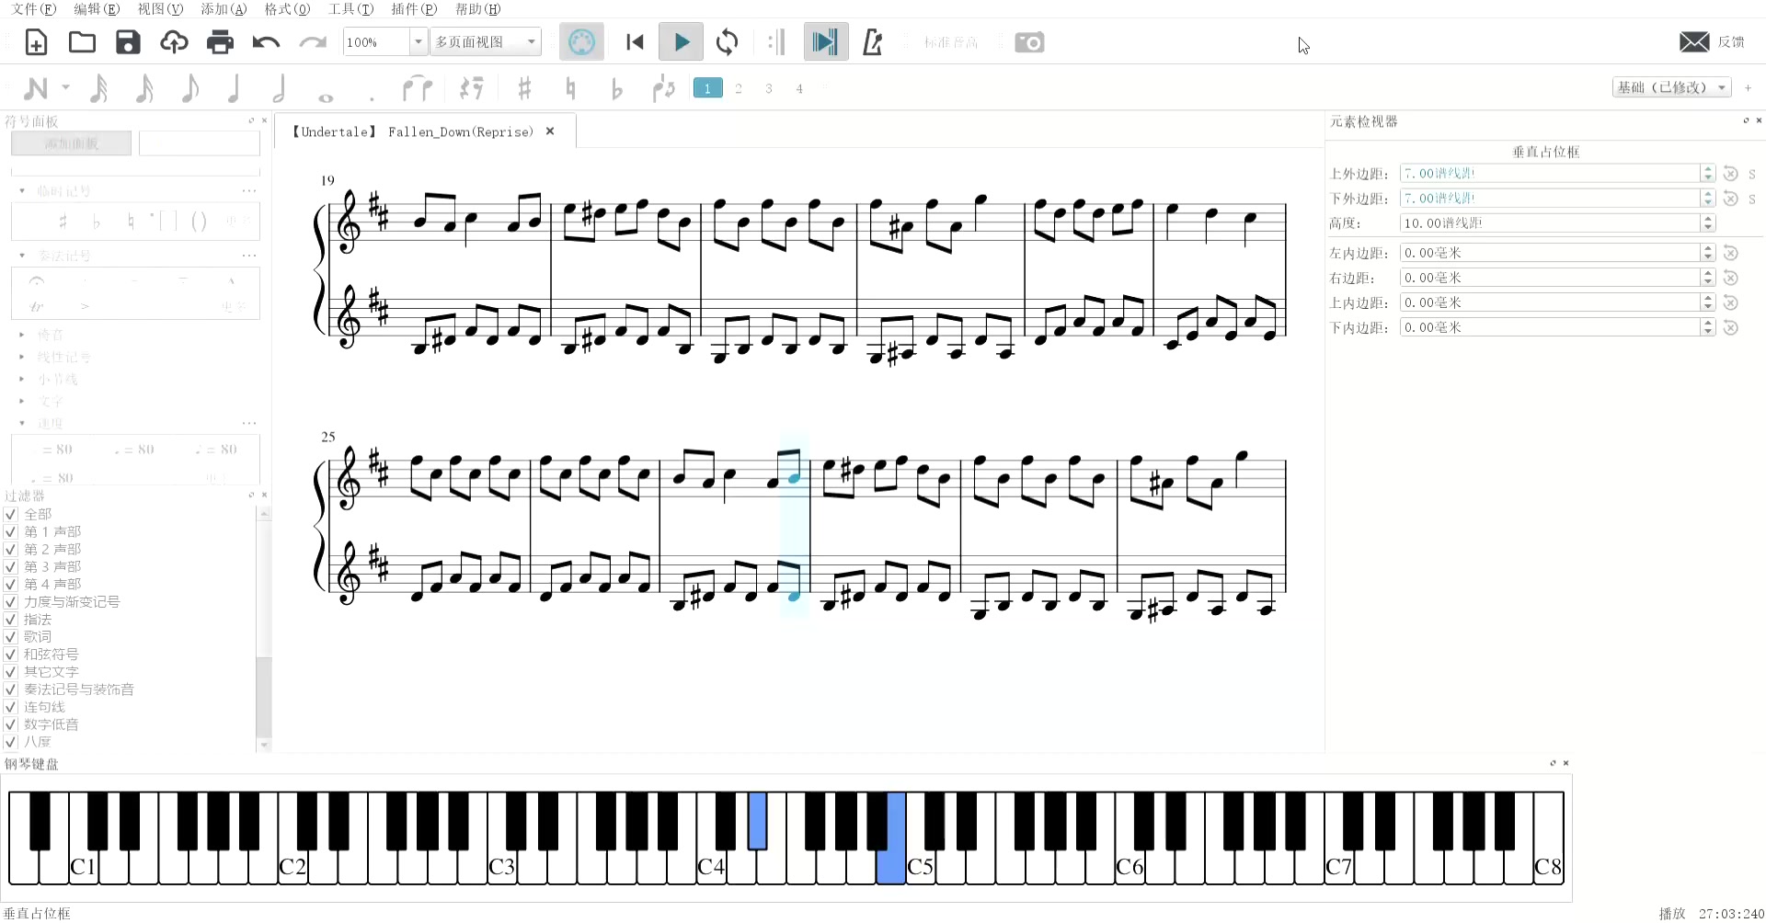Reset the 上外边距 value
This screenshot has width=1766, height=923.
pyautogui.click(x=1730, y=174)
